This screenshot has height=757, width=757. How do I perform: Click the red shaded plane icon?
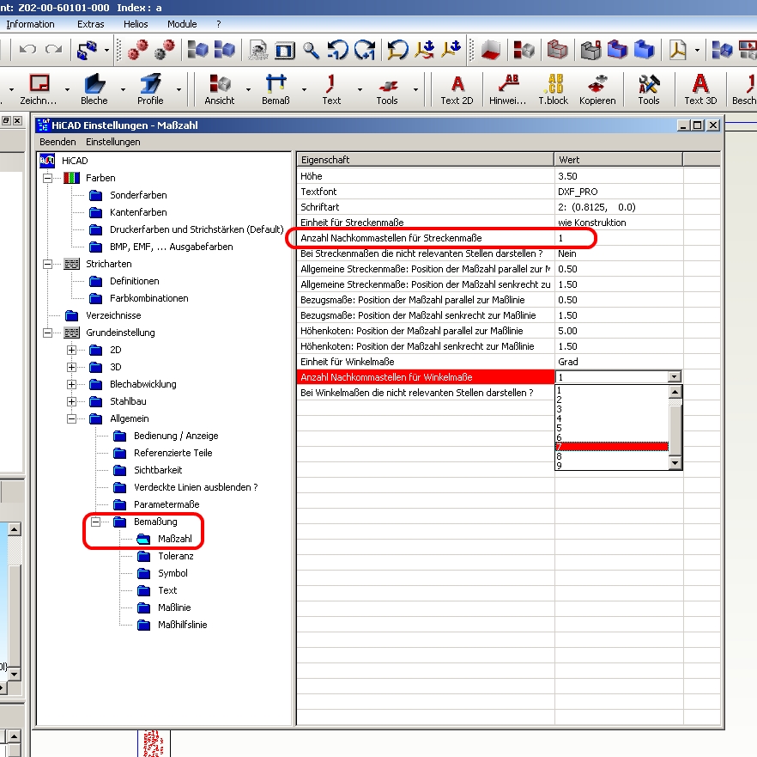pos(491,50)
